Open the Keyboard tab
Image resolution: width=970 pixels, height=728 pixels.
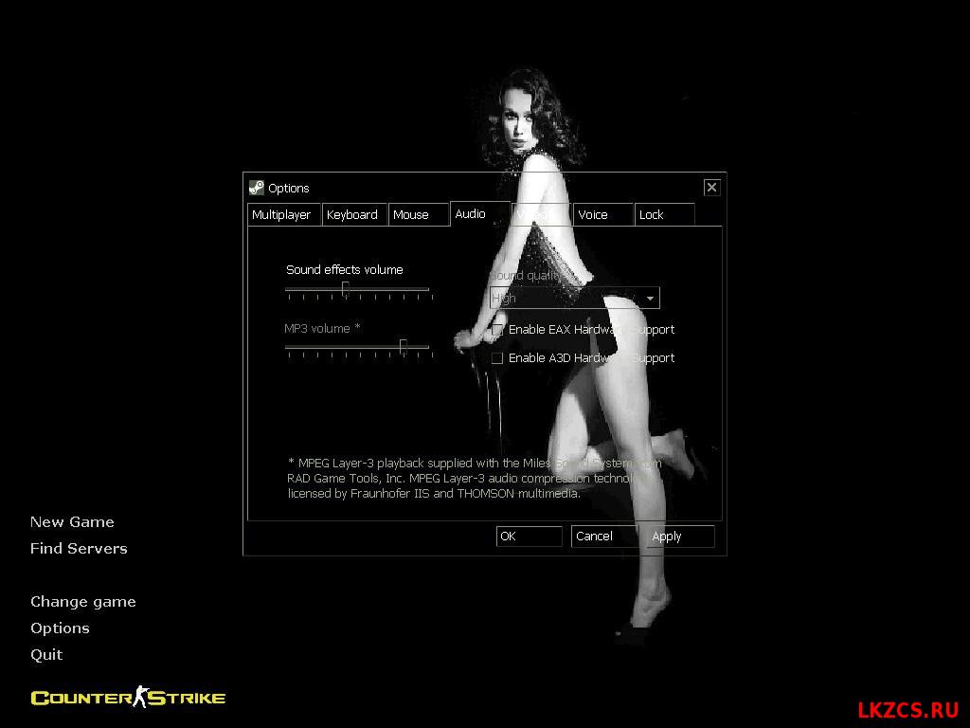click(354, 214)
